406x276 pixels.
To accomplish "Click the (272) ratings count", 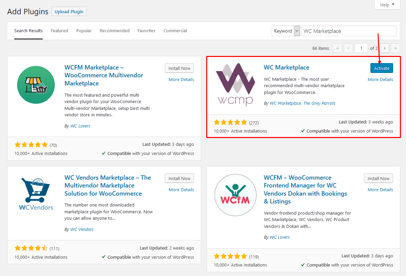I will pos(254,123).
